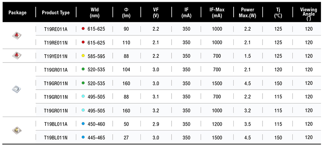
Task: Click the Wld (nm) column header
Action: click(95, 13)
